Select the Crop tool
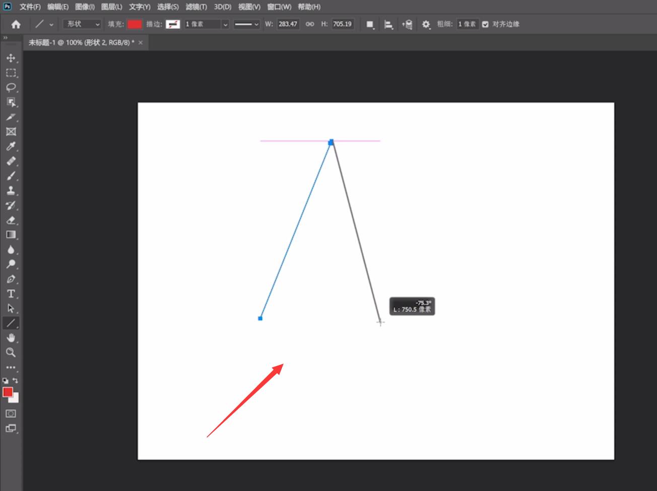Viewport: 657px width, 491px height. pyautogui.click(x=11, y=117)
